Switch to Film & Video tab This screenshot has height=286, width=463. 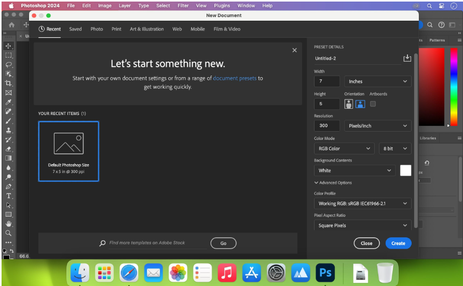pos(227,29)
